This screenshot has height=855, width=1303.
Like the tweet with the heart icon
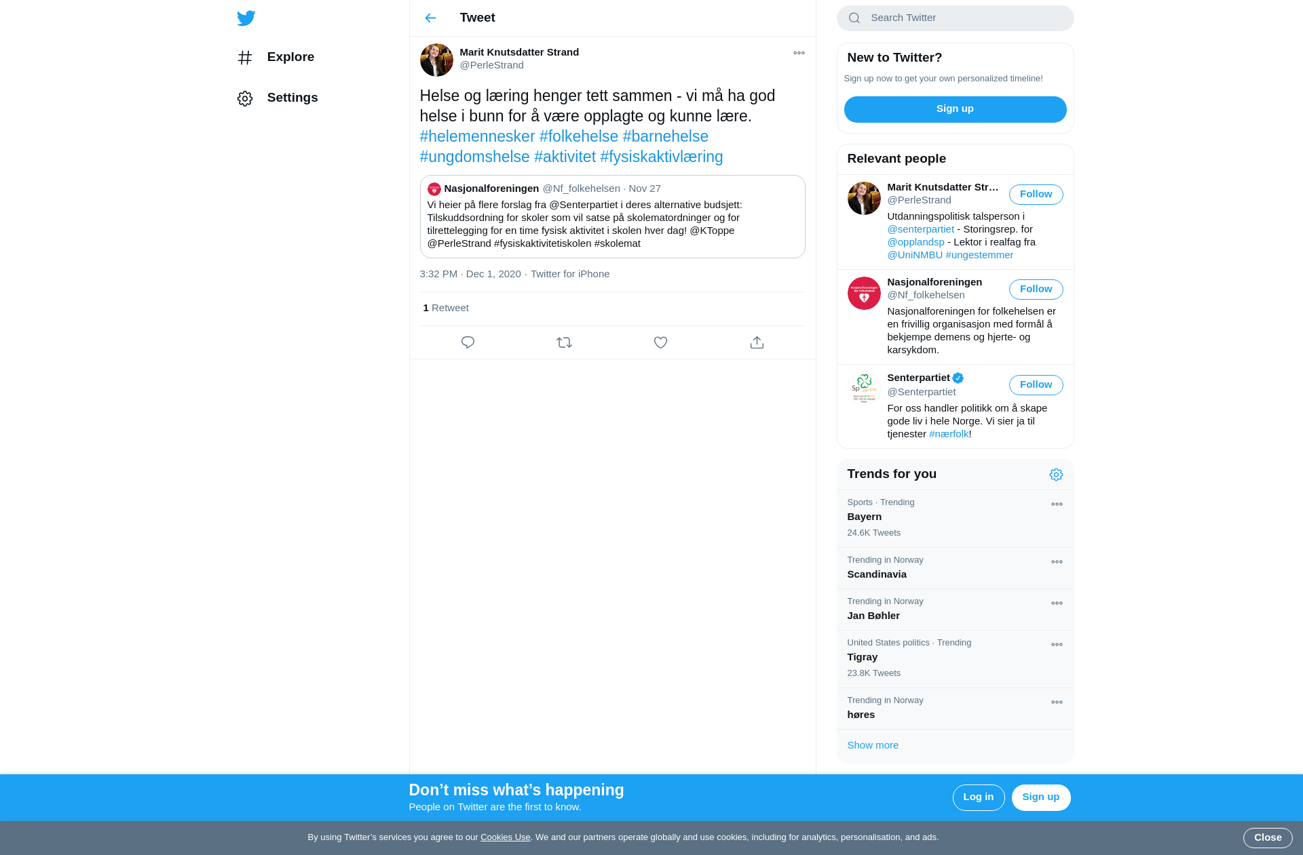point(660,342)
